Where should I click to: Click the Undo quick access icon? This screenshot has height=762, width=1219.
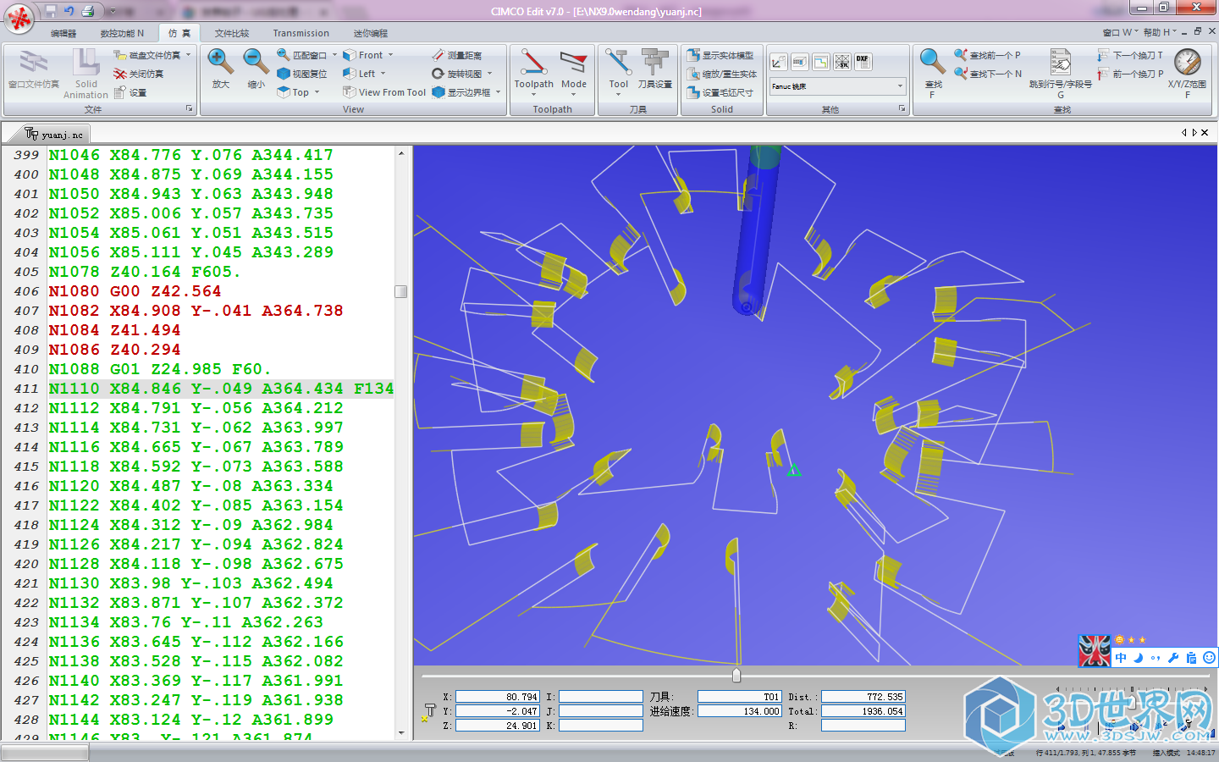[69, 11]
